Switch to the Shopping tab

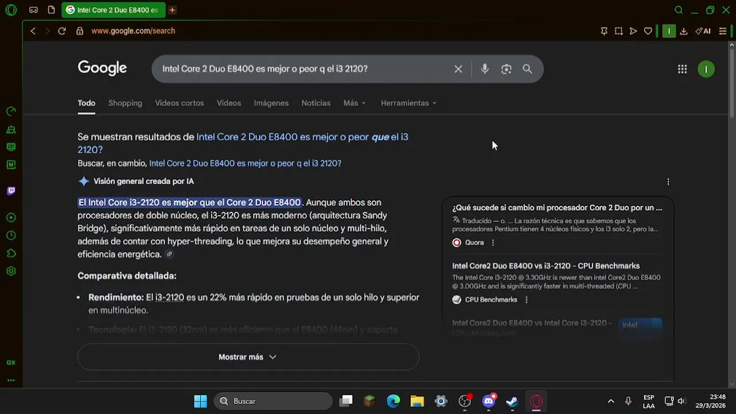tap(125, 103)
